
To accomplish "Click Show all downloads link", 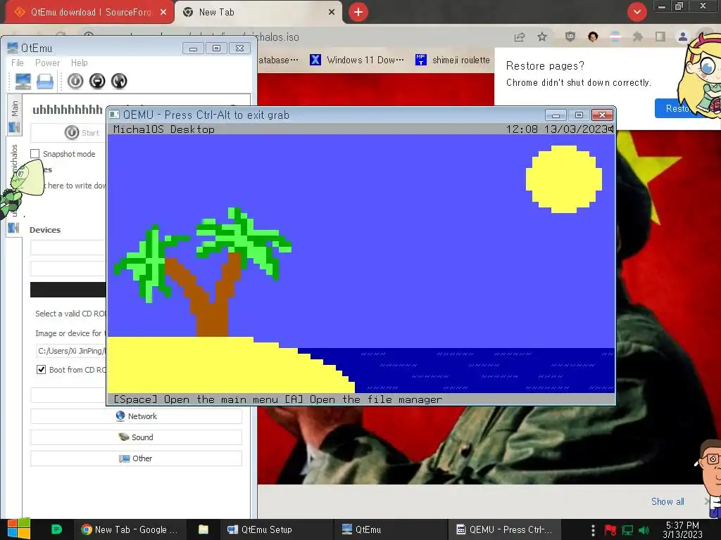I will click(x=667, y=501).
